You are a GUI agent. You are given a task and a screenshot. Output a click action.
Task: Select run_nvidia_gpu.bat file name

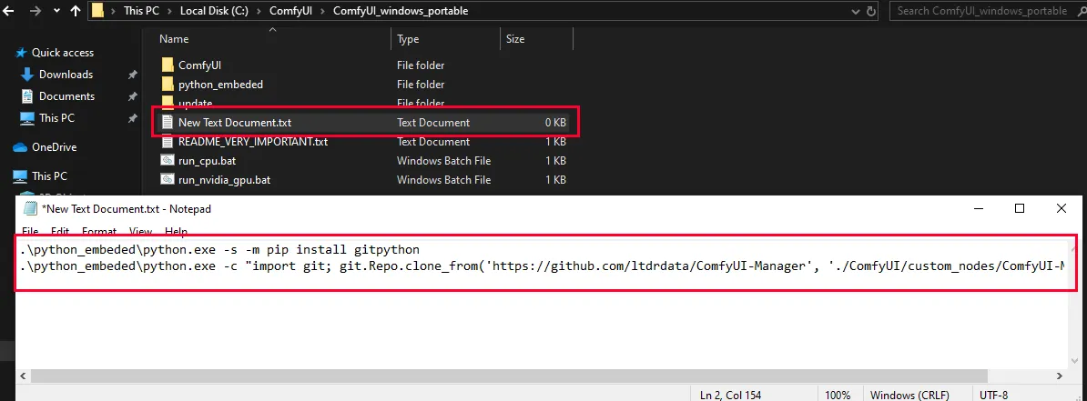[224, 180]
